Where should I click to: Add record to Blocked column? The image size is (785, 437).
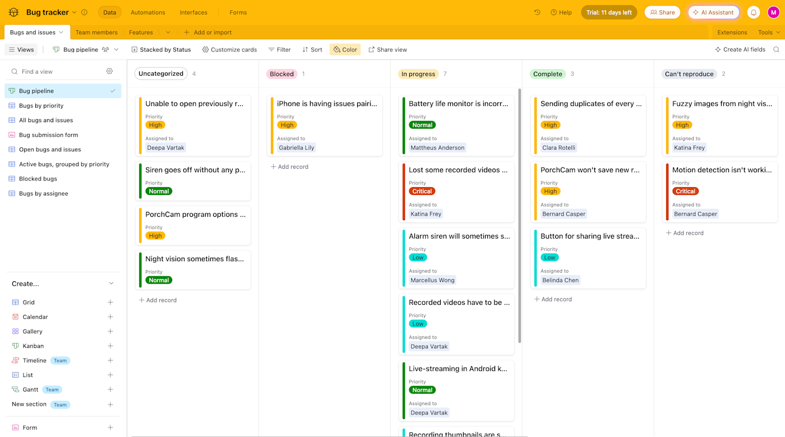coord(289,167)
